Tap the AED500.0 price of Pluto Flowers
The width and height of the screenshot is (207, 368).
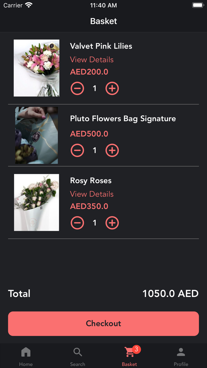pyautogui.click(x=89, y=134)
